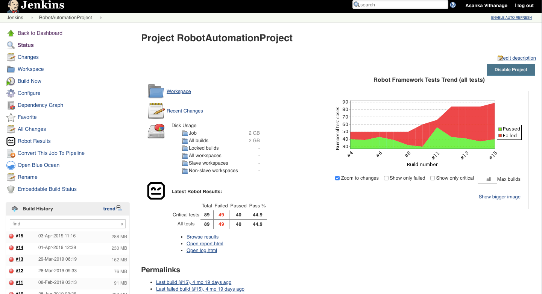Click the Disk Usage drive icon
This screenshot has height=294, width=542.
(156, 130)
